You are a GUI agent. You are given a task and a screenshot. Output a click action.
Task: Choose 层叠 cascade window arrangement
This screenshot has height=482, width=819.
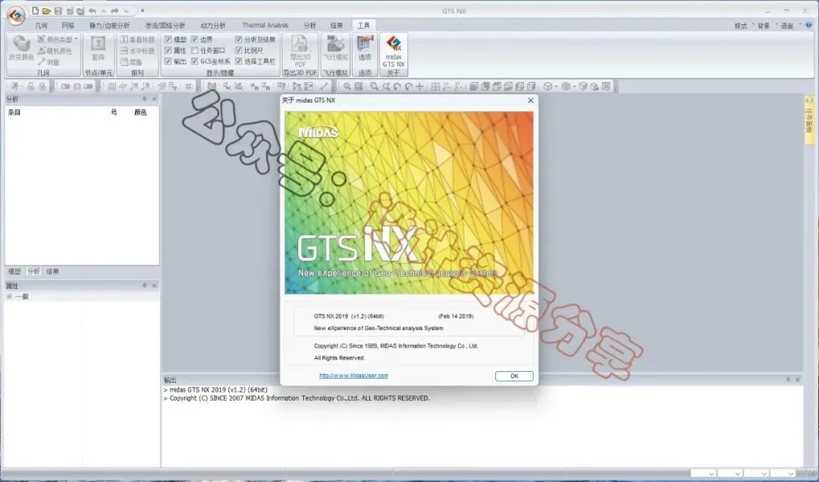coord(131,61)
